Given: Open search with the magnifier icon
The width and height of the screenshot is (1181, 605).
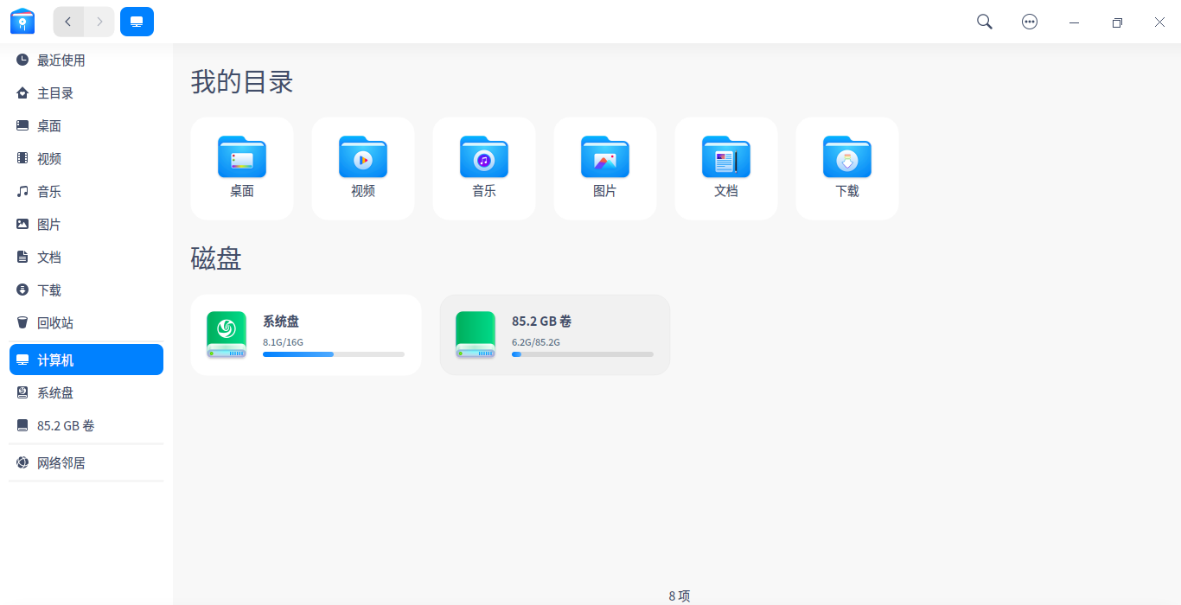Looking at the screenshot, I should [985, 22].
